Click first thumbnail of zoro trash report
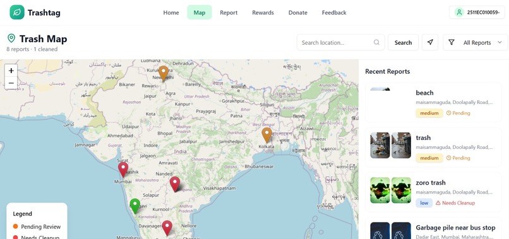Viewport: 509px width, 239px height. click(380, 190)
